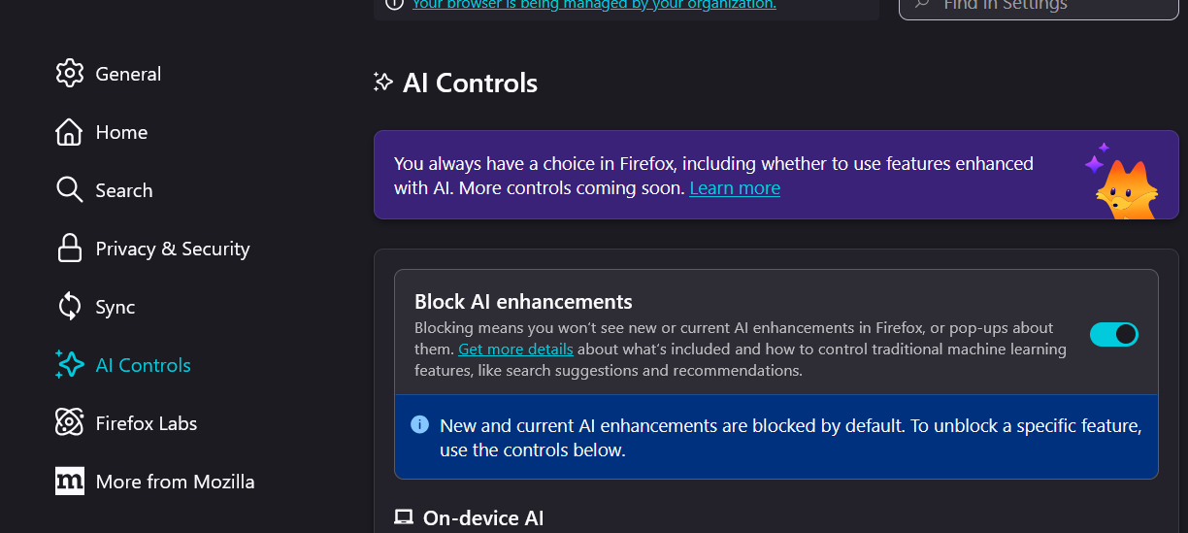Click the Block AI enhancements title text
This screenshot has height=533, width=1188.
tap(523, 301)
